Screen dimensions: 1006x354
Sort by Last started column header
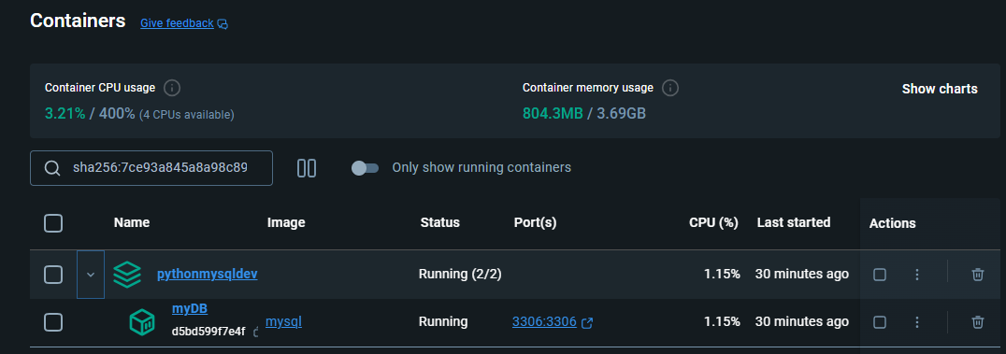(x=794, y=222)
